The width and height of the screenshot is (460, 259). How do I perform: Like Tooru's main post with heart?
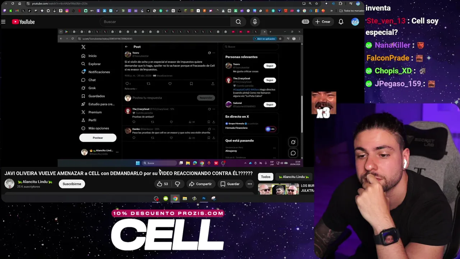coord(170,83)
